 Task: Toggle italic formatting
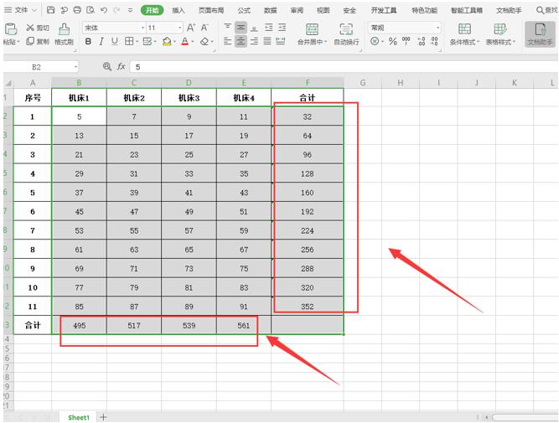point(101,42)
